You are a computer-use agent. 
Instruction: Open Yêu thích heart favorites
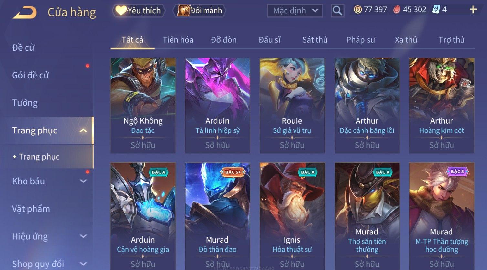point(139,11)
